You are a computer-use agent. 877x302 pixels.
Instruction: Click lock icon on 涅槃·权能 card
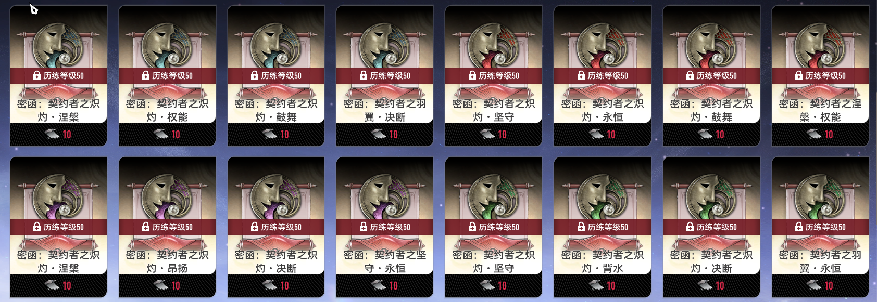[799, 75]
